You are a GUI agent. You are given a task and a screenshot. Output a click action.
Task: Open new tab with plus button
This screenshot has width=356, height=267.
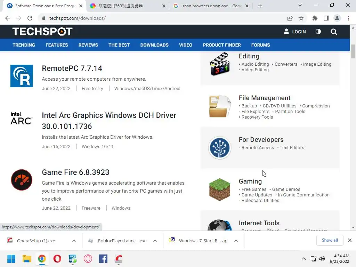(x=260, y=6)
